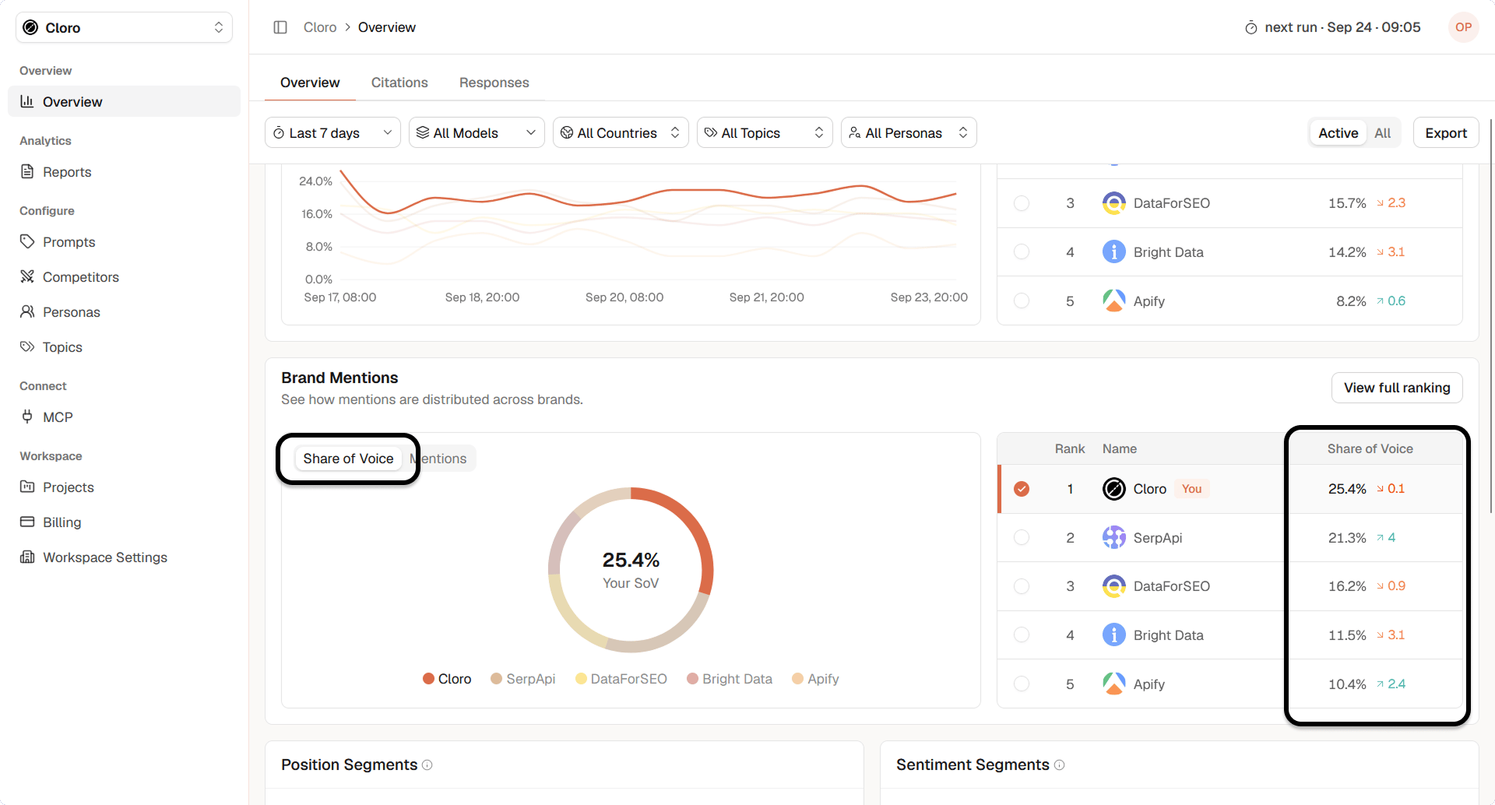This screenshot has width=1495, height=805.
Task: Click the 25.4% donut chart center
Action: [x=631, y=570]
